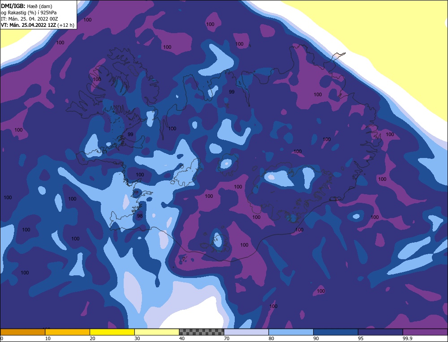Screen dimensions: 448x342
Task: Click the "95" legend scale label
Action: (361, 338)
